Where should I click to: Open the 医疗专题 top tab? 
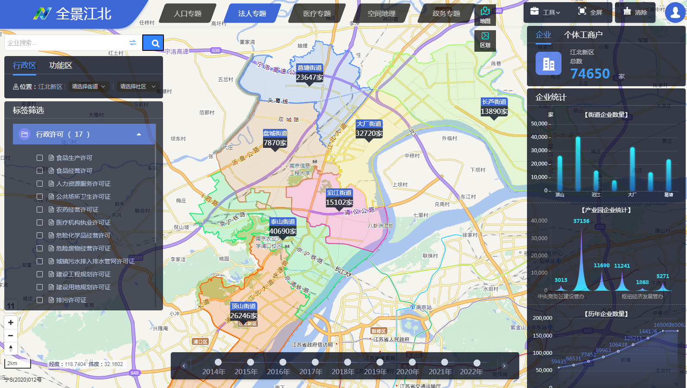pos(317,14)
